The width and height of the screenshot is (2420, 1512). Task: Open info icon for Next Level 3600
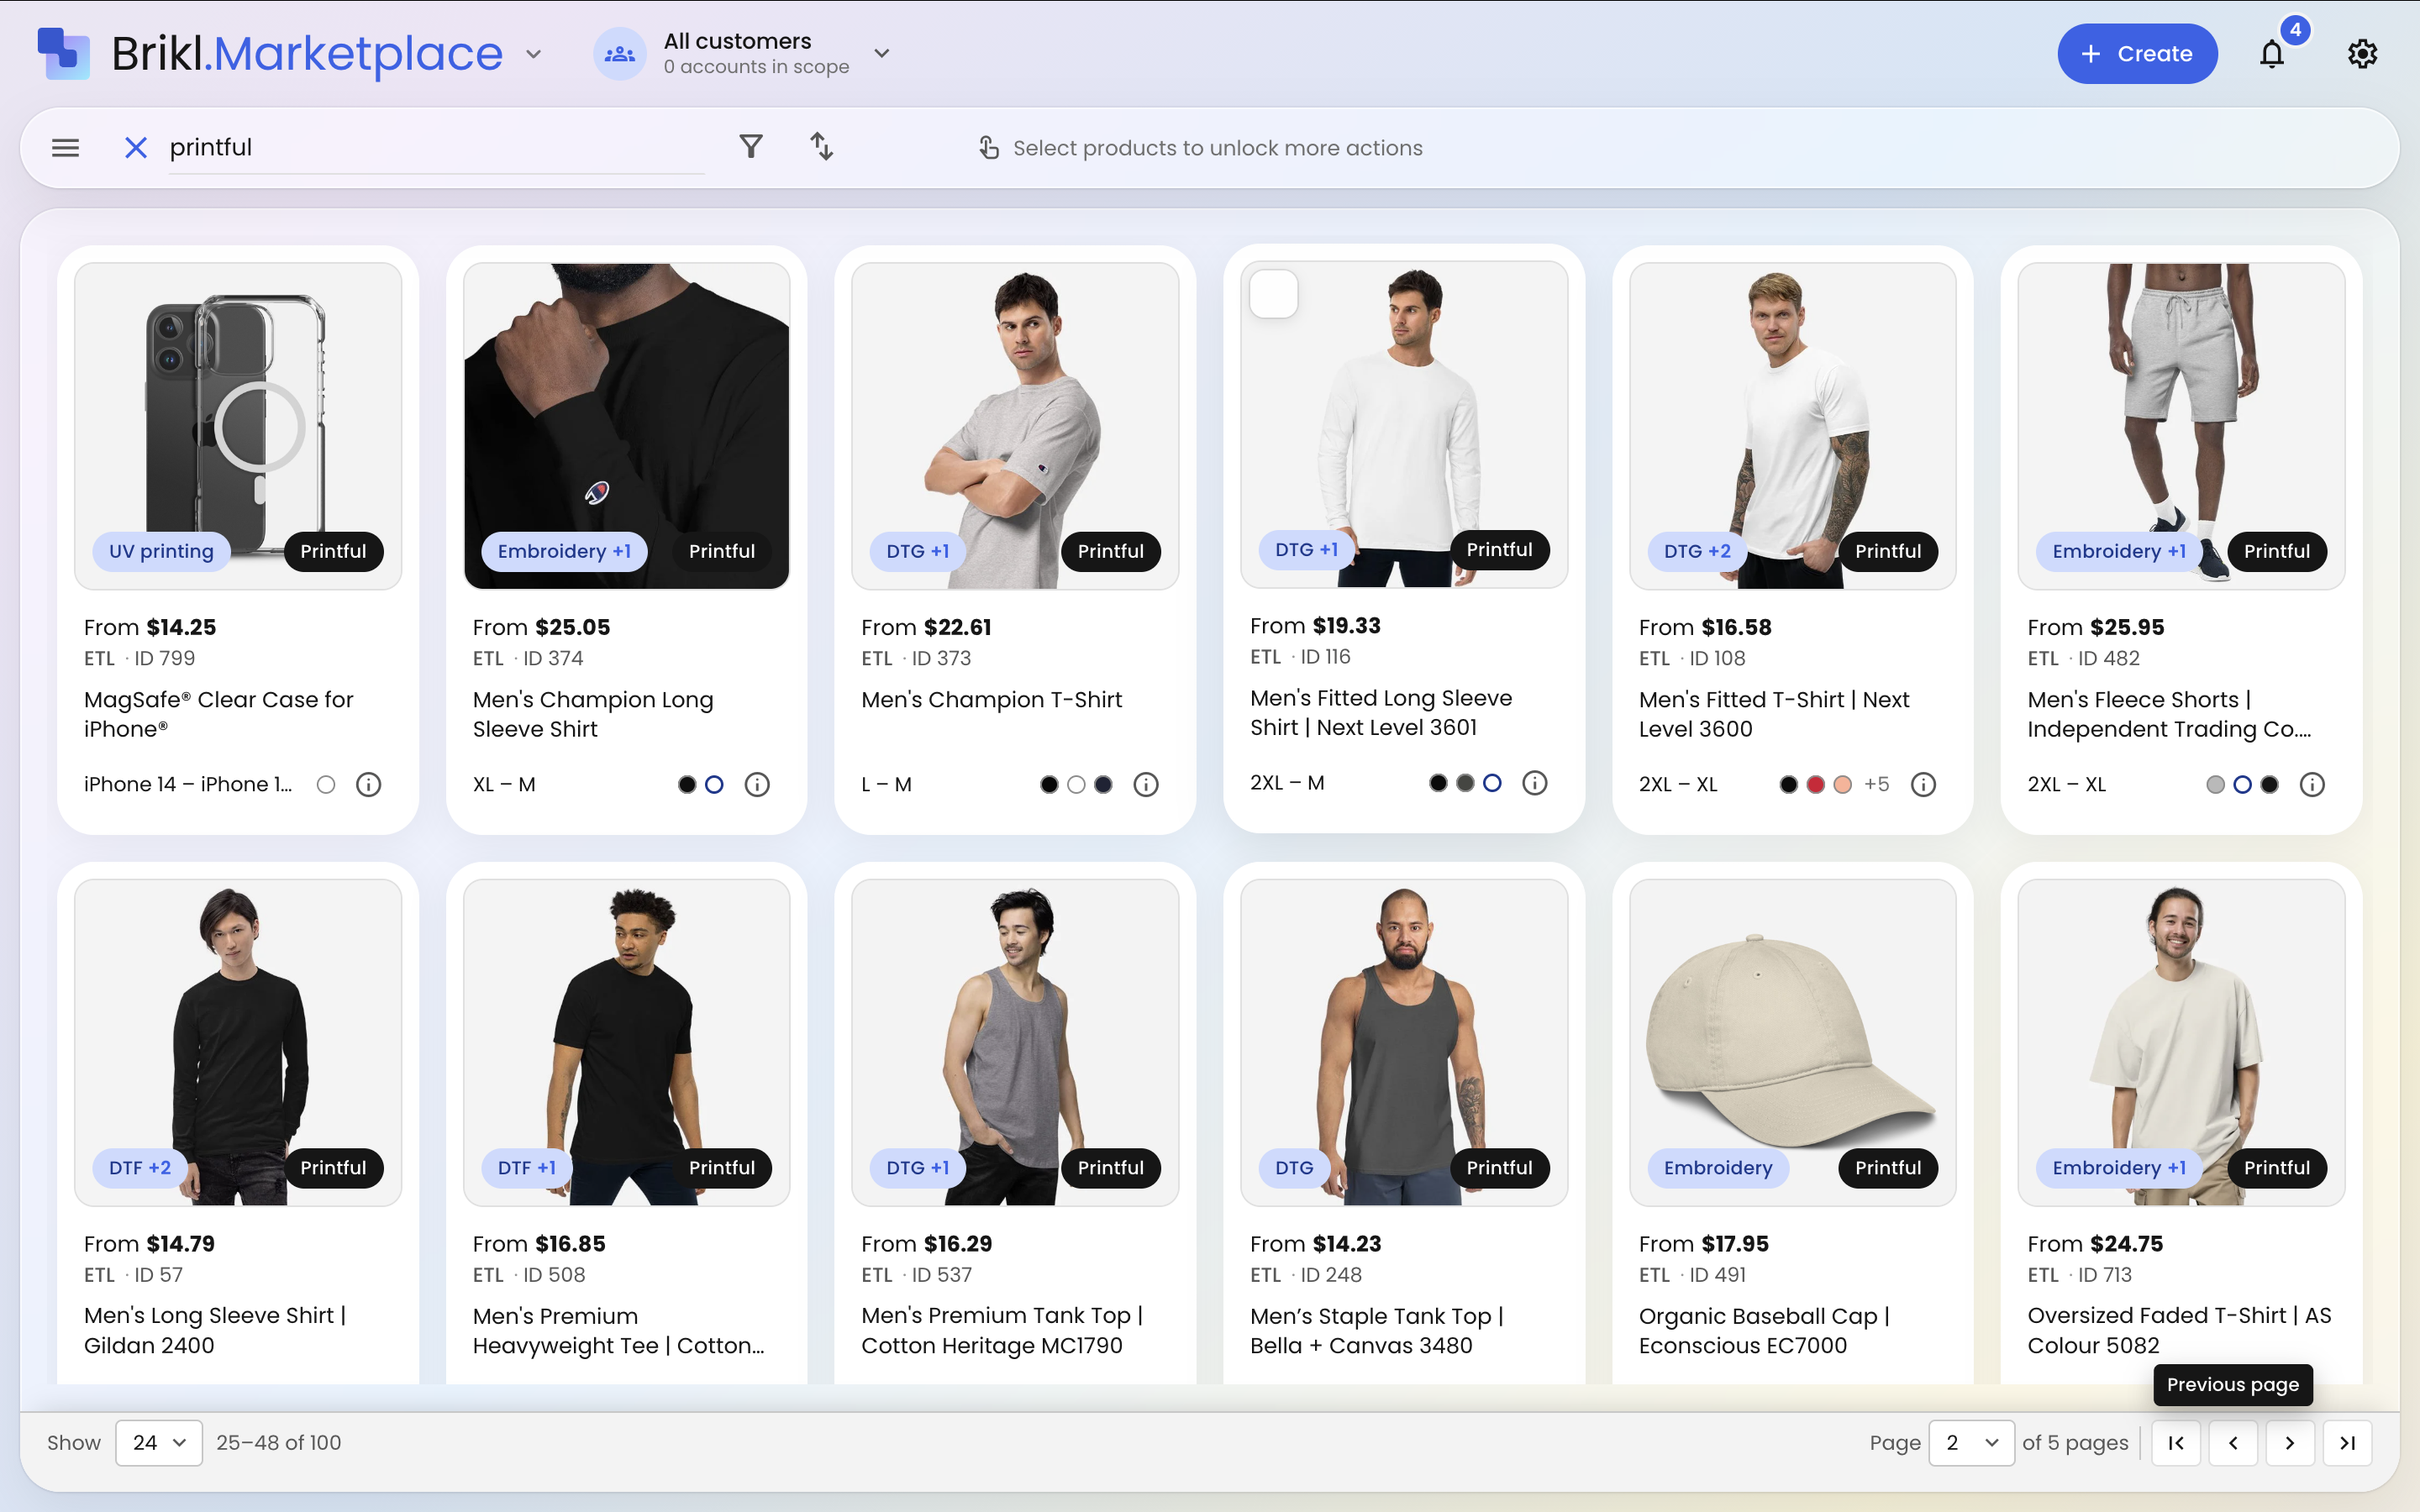tap(1923, 785)
